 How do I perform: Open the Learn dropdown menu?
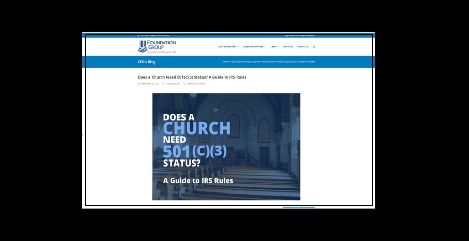[x=274, y=47]
